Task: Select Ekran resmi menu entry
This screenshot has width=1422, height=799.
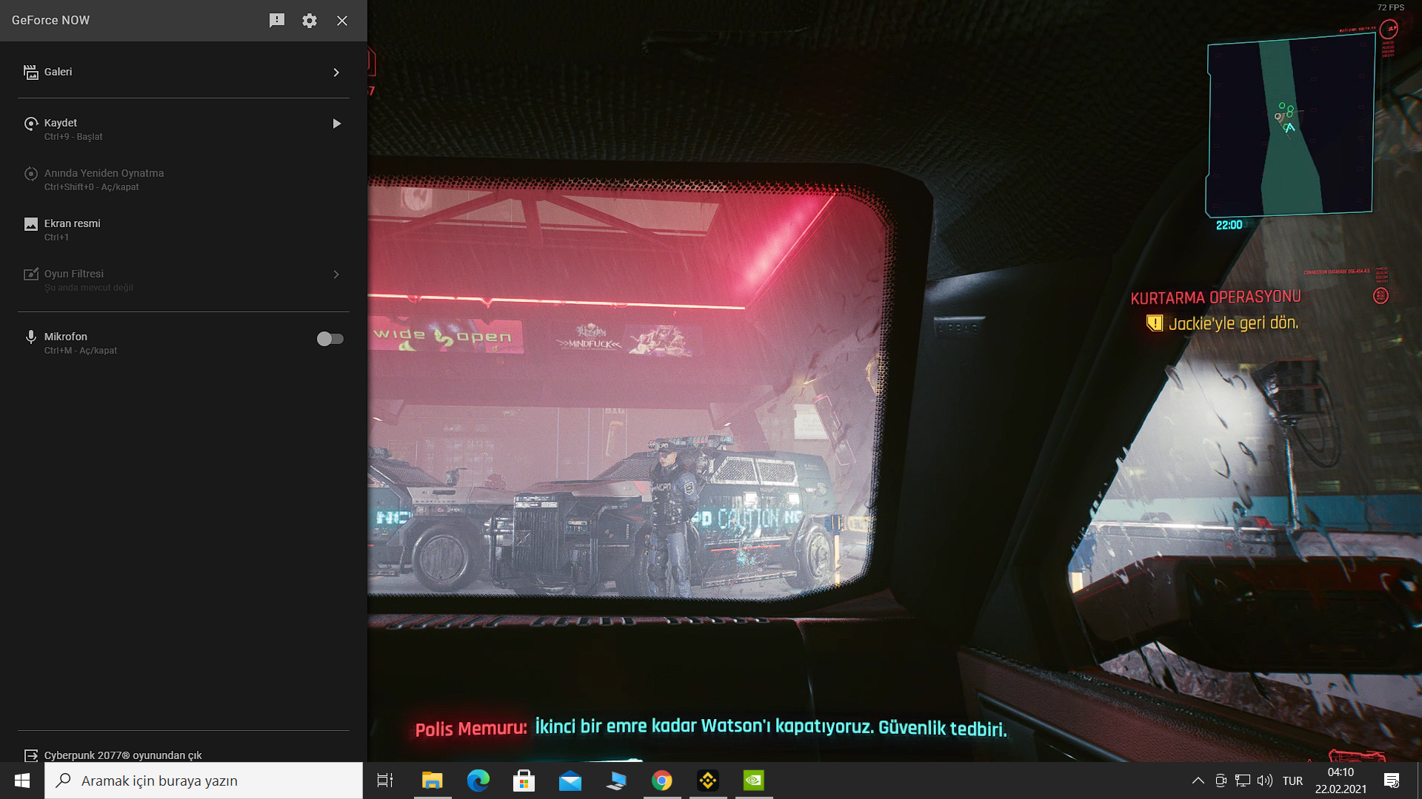Action: tap(72, 223)
